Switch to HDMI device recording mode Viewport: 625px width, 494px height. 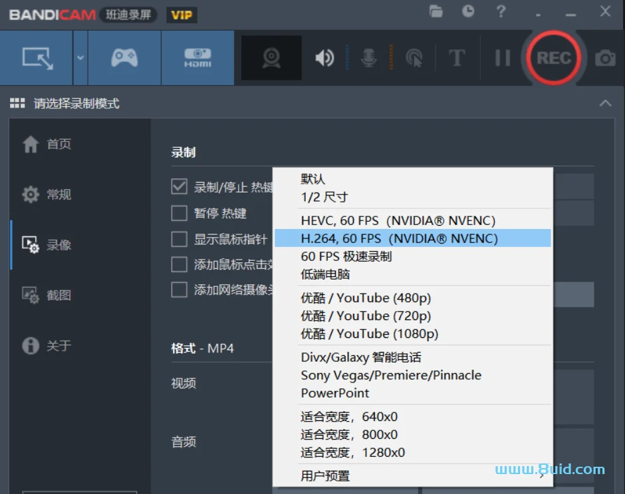point(197,58)
